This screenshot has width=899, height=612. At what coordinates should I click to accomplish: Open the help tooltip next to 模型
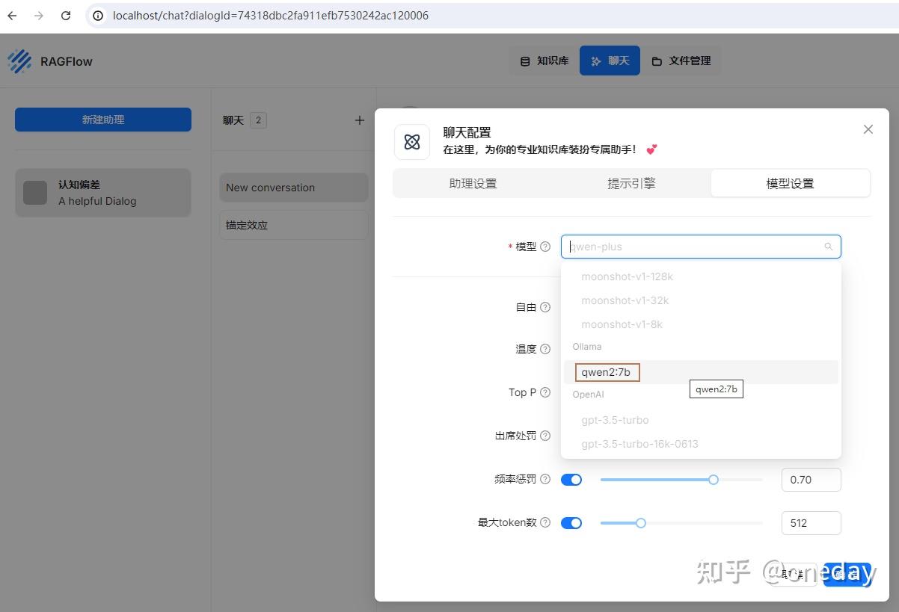545,246
